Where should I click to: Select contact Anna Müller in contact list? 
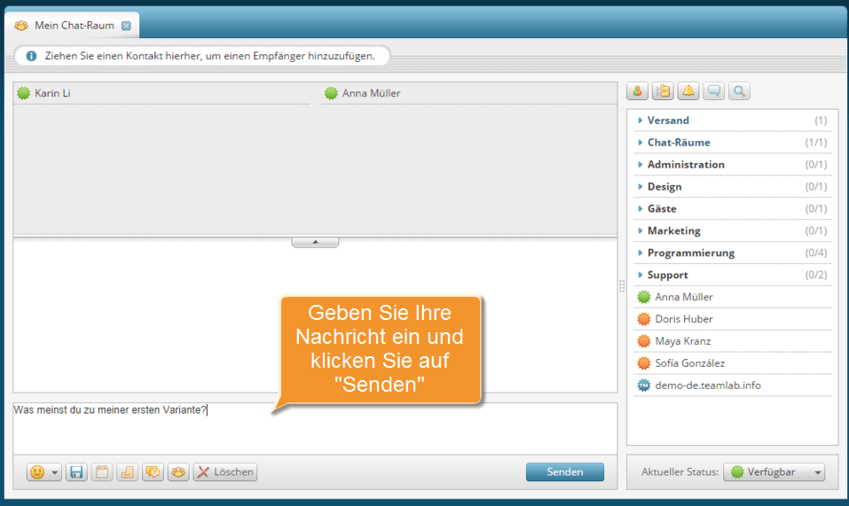pos(732,298)
